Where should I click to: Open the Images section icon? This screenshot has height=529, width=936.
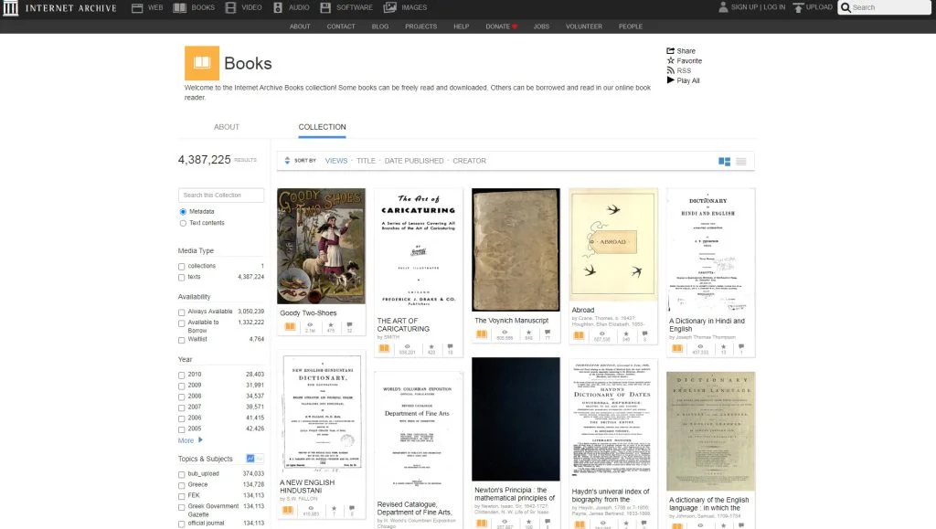point(389,7)
